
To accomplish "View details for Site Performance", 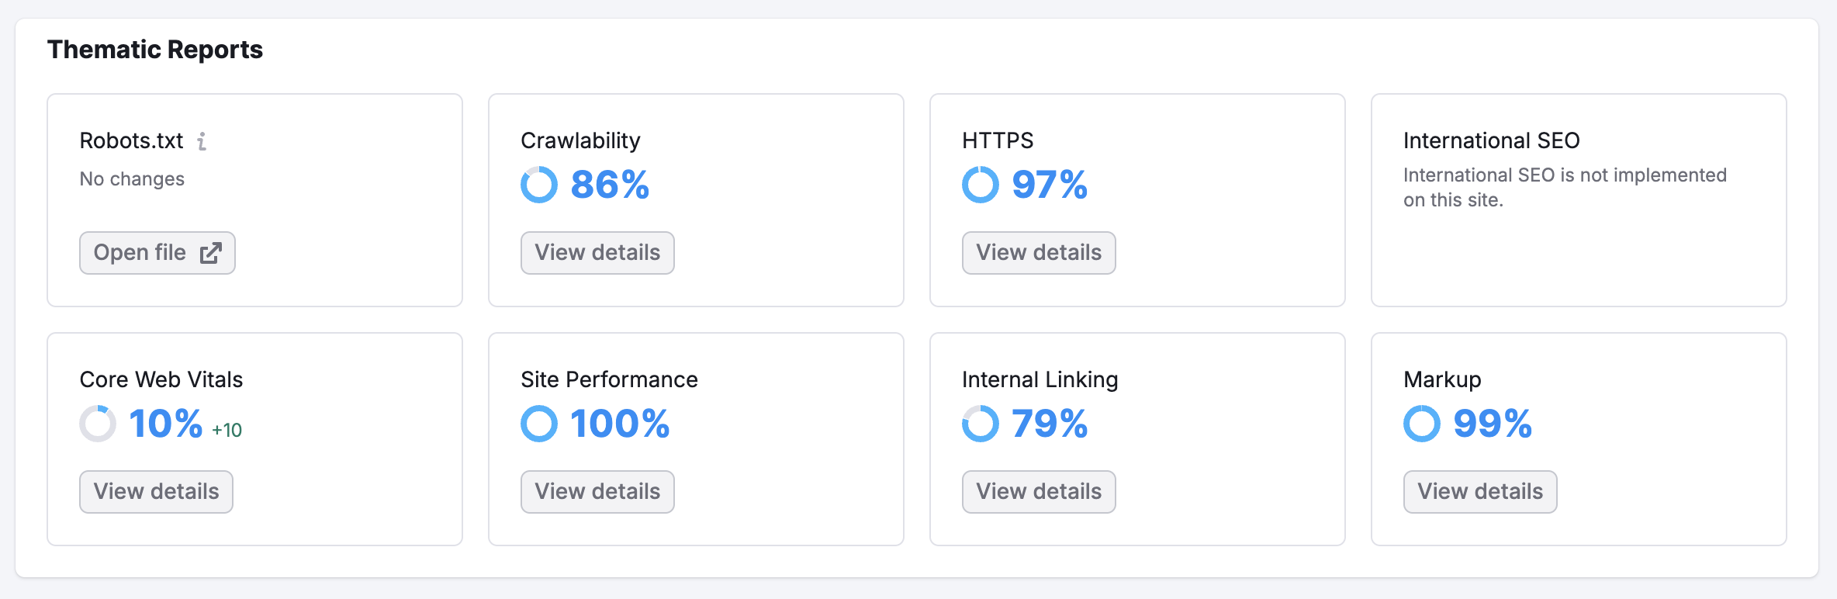I will pyautogui.click(x=597, y=491).
